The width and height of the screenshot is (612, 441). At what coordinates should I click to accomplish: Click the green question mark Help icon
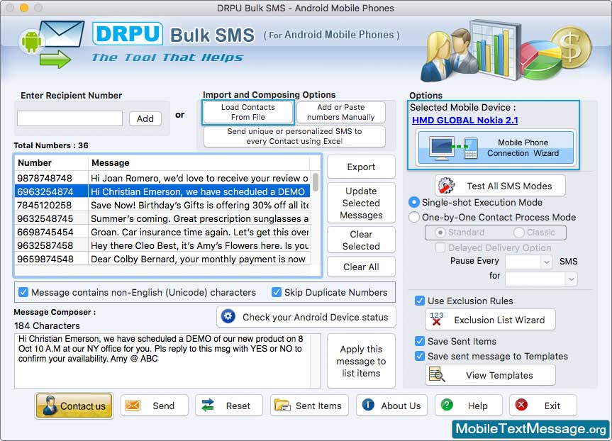[x=447, y=405]
